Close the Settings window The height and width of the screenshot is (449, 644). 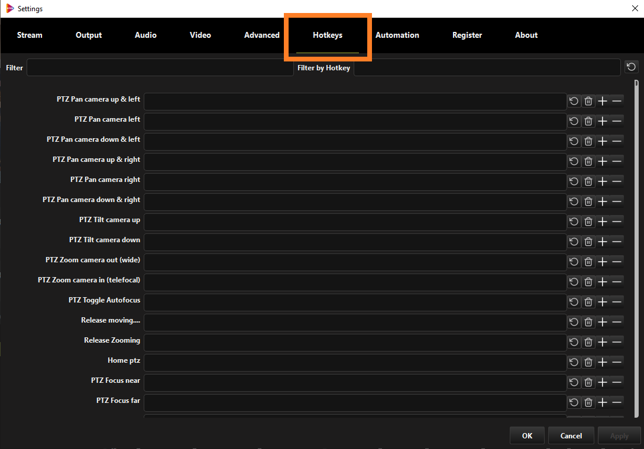[635, 9]
